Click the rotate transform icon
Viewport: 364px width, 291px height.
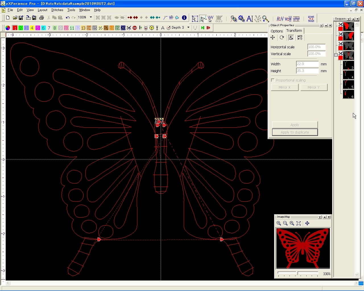282,38
